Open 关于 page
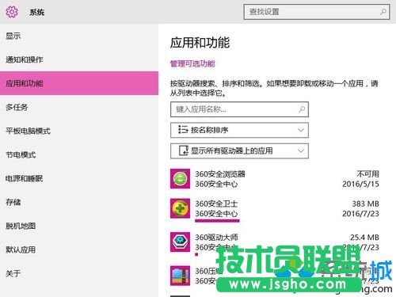Screen dimensions: 396x297 pyautogui.click(x=79, y=273)
